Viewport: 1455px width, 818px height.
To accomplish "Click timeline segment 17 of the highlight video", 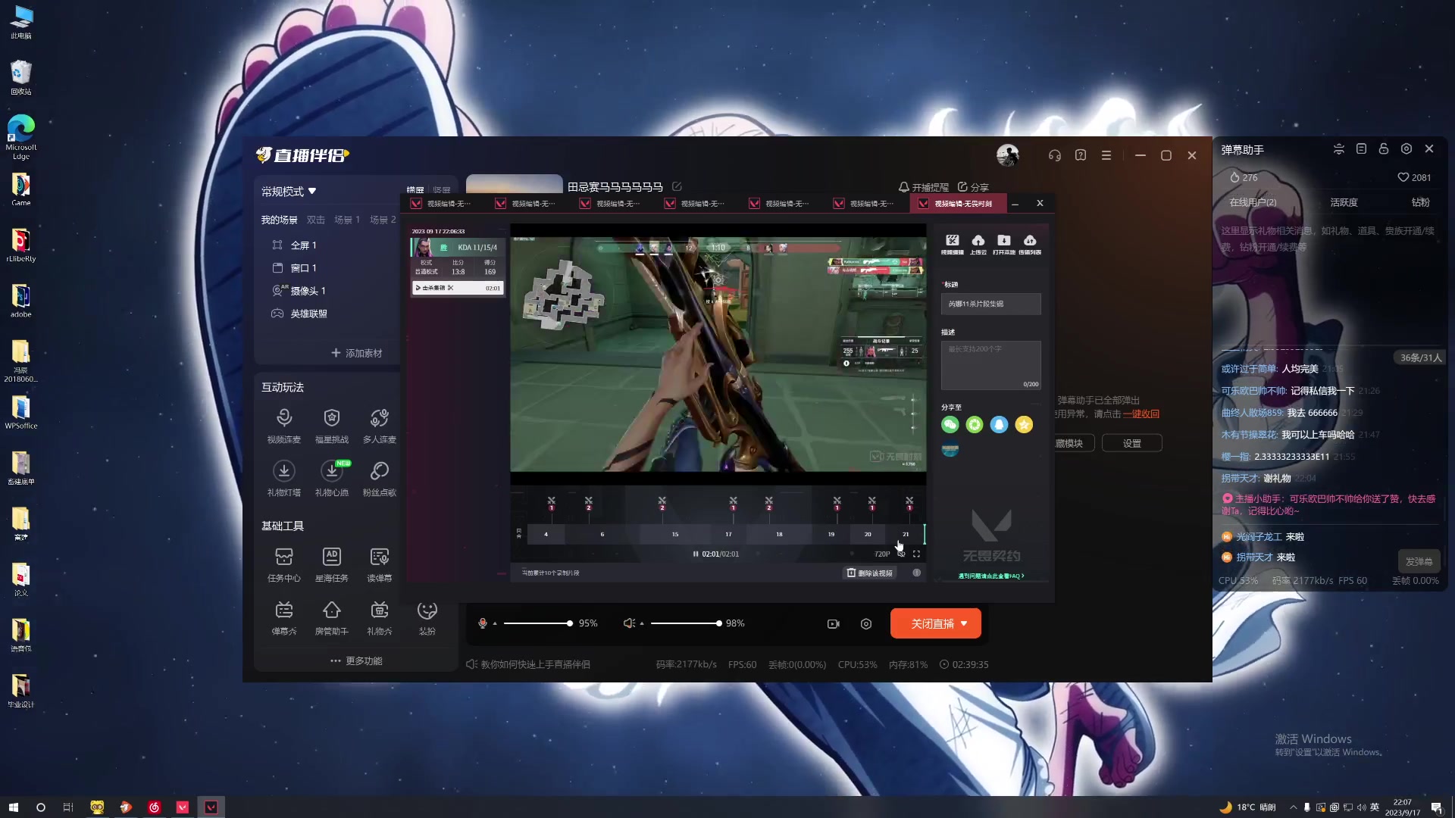I will [728, 534].
